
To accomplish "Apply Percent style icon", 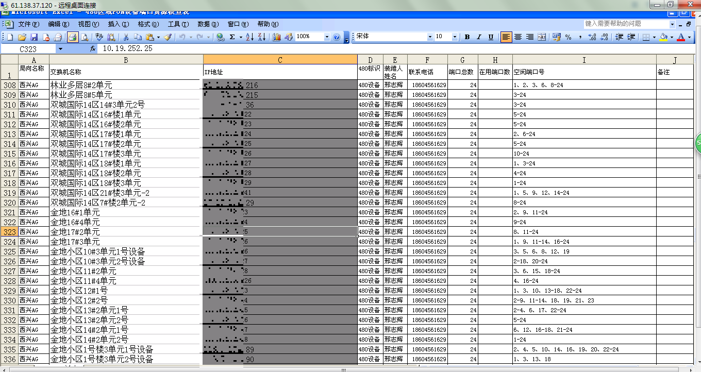I will [568, 37].
